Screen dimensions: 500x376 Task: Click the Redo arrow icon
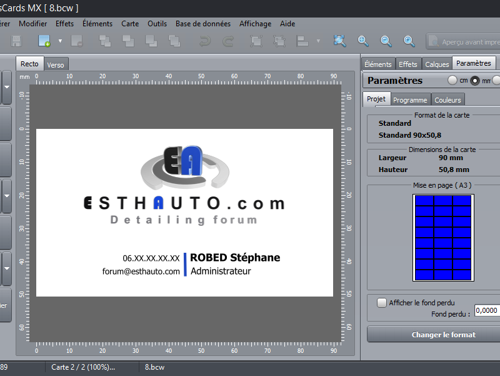tap(228, 41)
